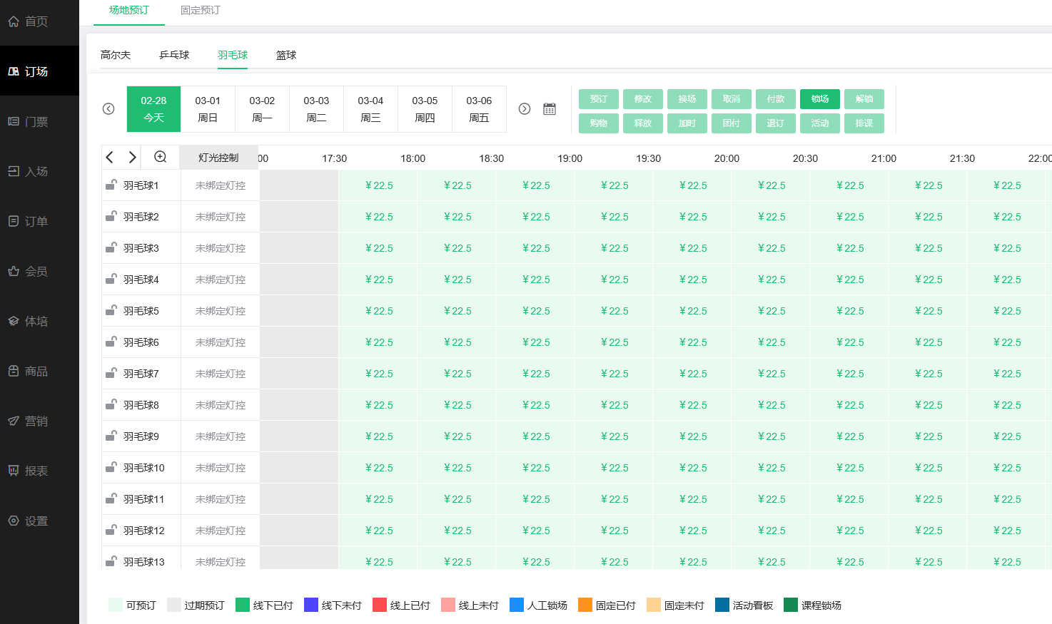The width and height of the screenshot is (1052, 624).
Task: Open 设置 settings in sidebar
Action: [x=36, y=521]
